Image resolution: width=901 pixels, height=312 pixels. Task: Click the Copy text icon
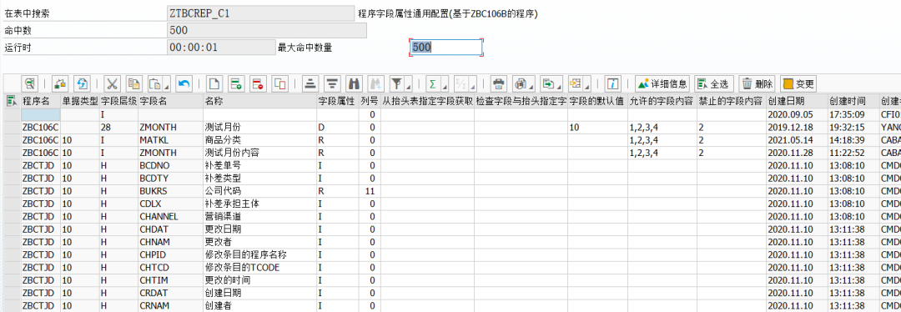[133, 84]
